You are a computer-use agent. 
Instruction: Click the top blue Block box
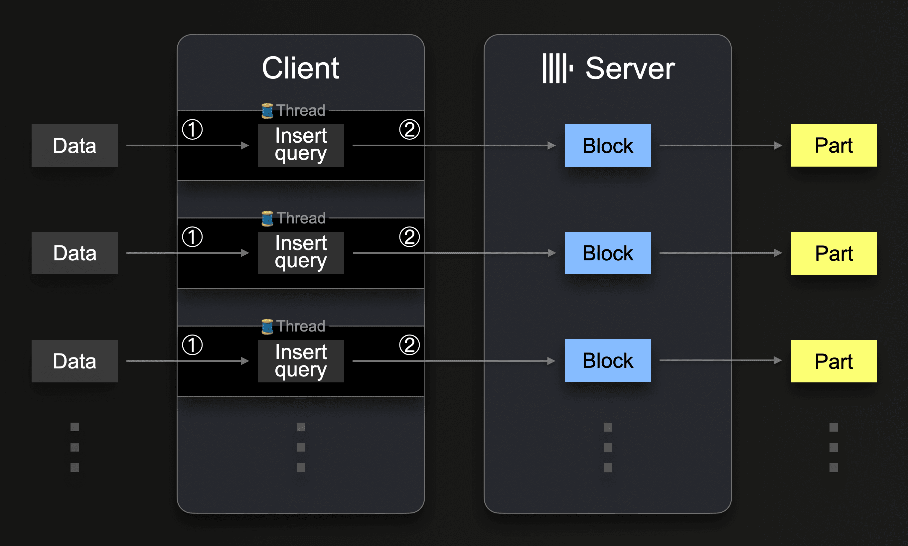pos(607,145)
